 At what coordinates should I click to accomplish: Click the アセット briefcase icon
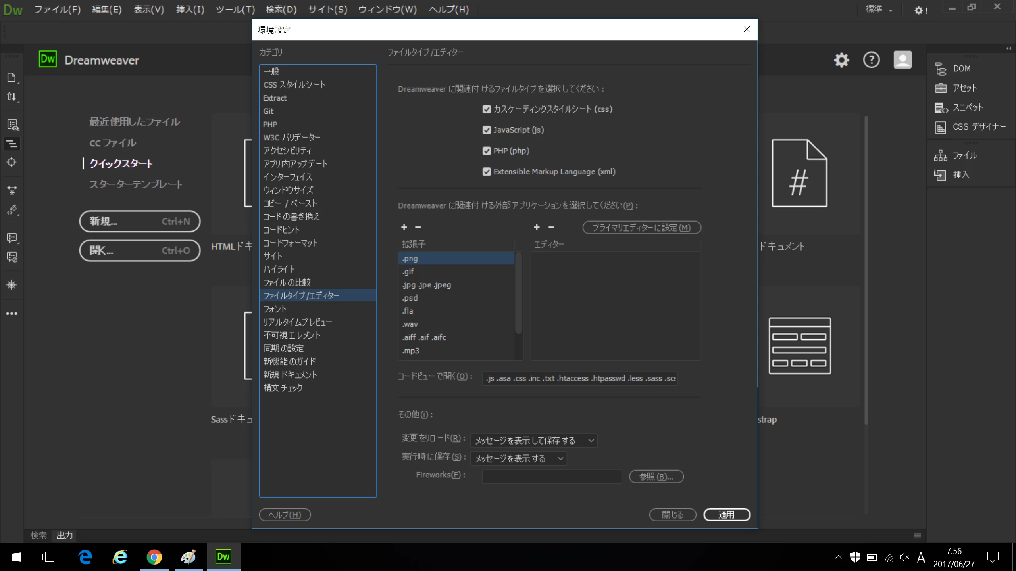pyautogui.click(x=941, y=88)
